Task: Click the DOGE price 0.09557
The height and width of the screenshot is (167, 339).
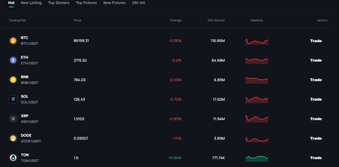Action: coord(81,138)
